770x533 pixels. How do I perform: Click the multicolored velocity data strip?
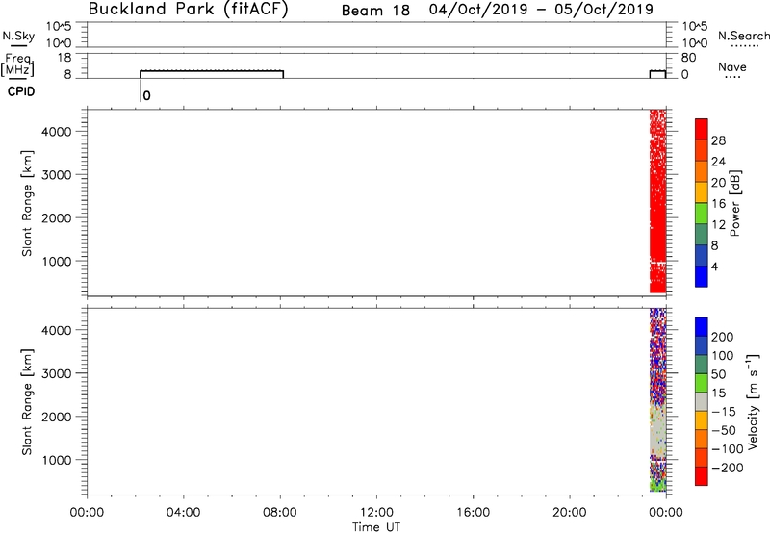click(x=658, y=400)
